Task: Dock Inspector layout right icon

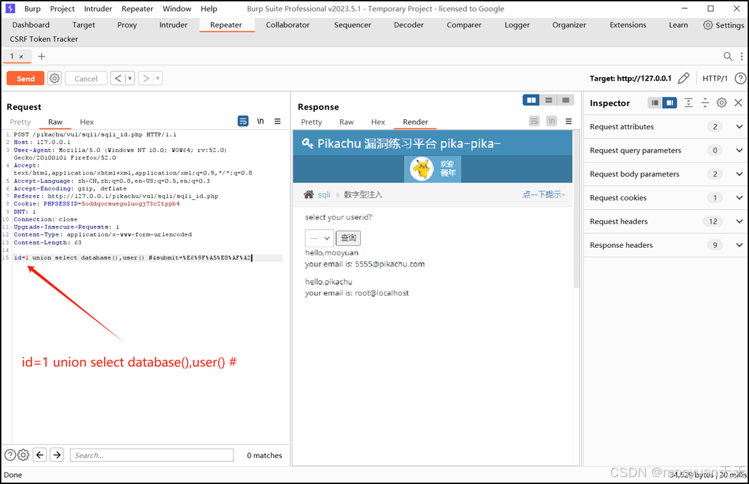Action: (x=670, y=103)
